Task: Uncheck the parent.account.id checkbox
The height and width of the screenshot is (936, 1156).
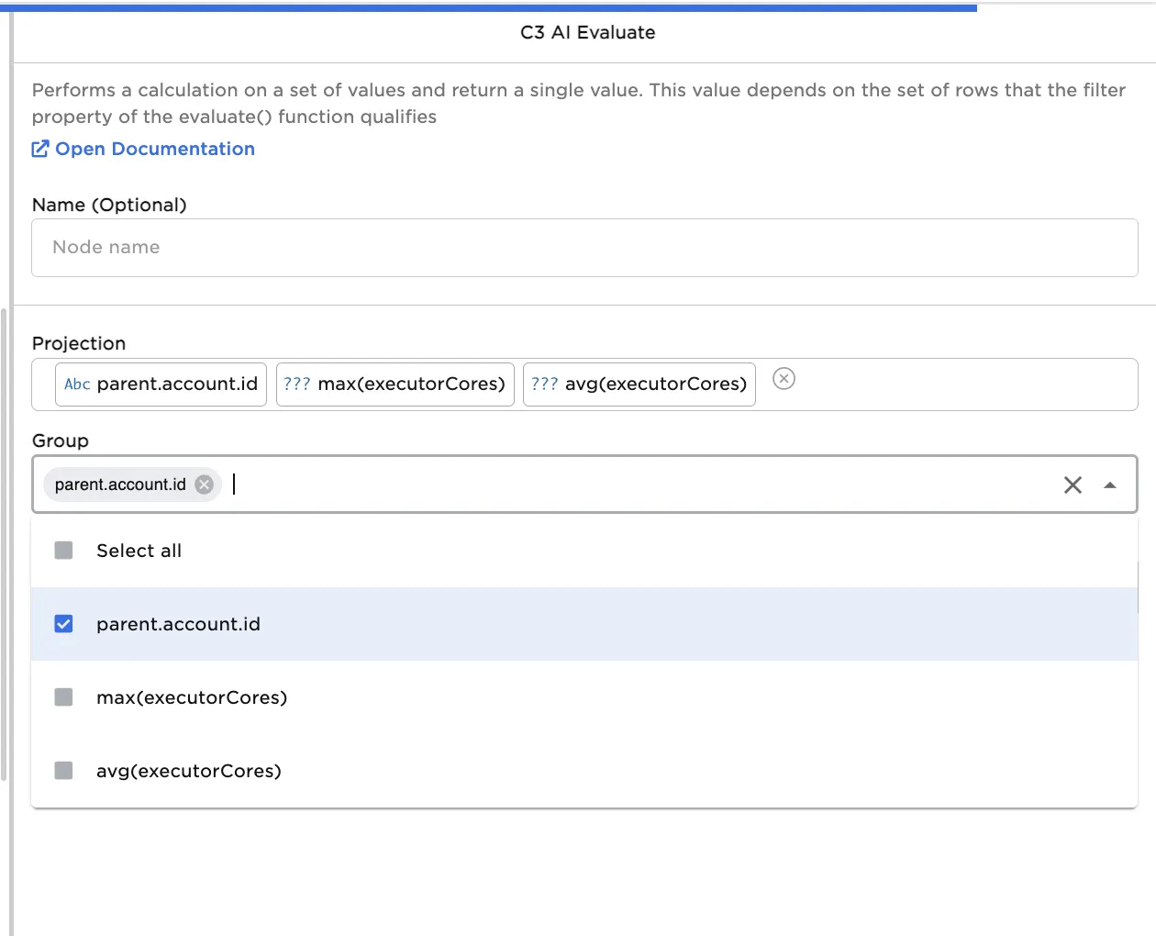Action: 63,623
